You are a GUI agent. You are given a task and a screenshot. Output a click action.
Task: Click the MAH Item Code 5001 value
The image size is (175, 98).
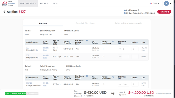(x=66, y=35)
